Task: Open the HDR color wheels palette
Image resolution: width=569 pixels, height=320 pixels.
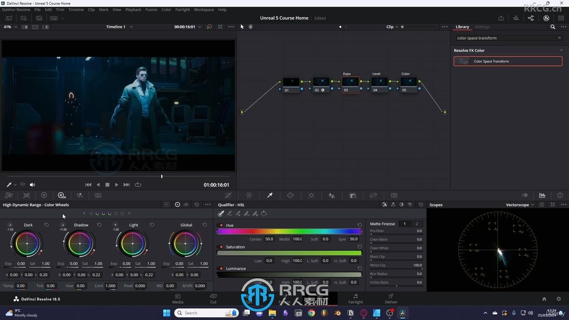Action: click(x=61, y=195)
